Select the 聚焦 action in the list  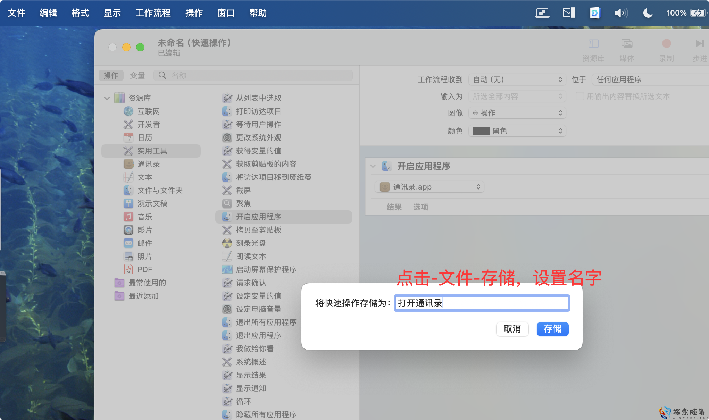[x=243, y=203]
